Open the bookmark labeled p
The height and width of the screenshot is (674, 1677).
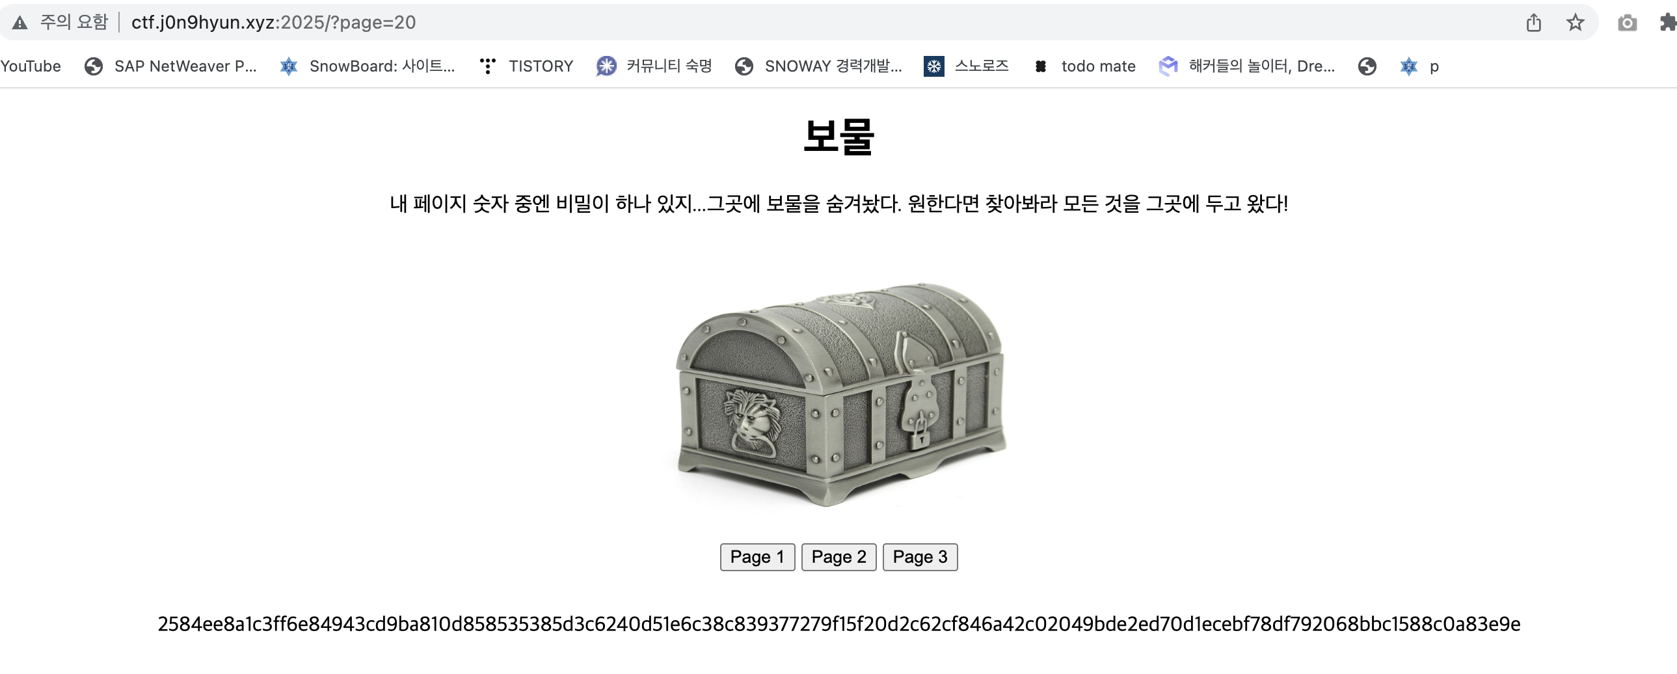pos(1419,66)
